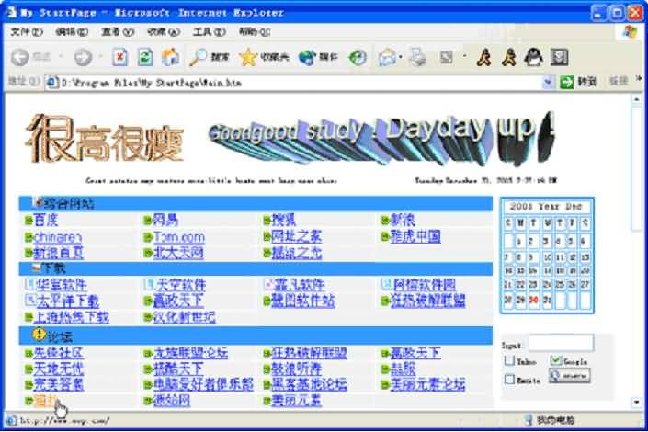Screen dimensions: 648x432
Task: Tick the Baidu search checkbox
Action: 510,379
